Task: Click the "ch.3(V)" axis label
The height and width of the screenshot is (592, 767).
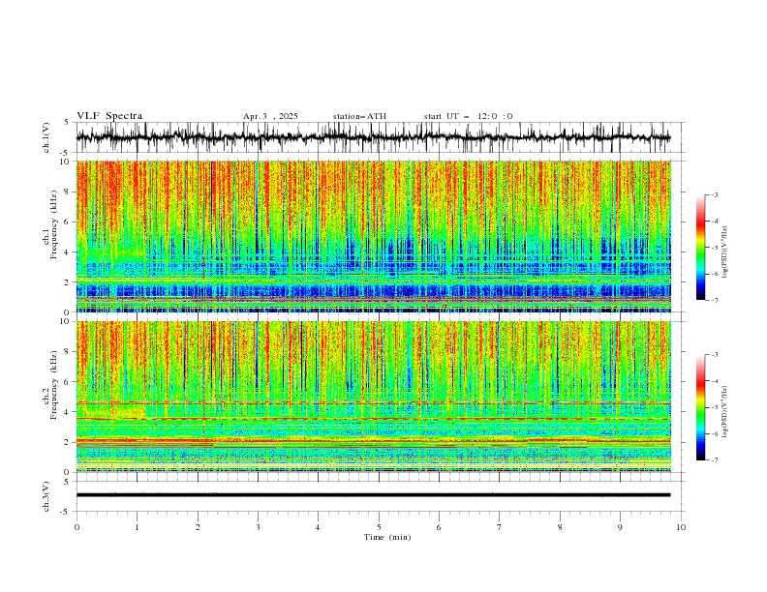Action: point(46,496)
